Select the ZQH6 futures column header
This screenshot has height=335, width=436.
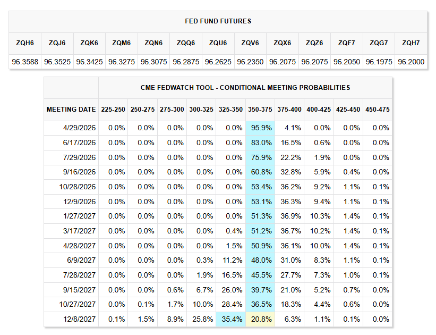coord(25,43)
